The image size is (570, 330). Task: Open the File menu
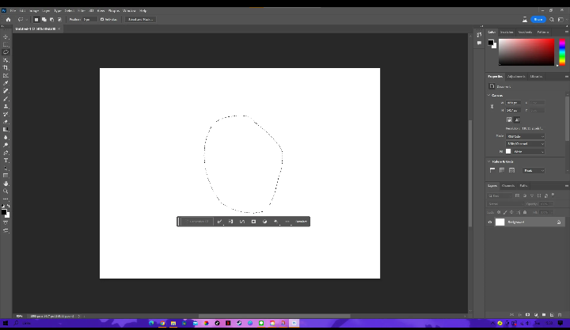(13, 11)
